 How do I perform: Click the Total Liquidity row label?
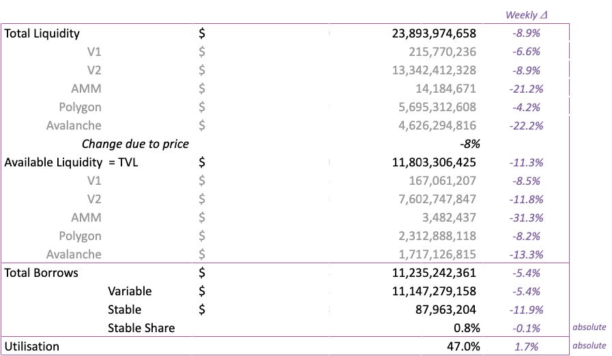click(42, 33)
